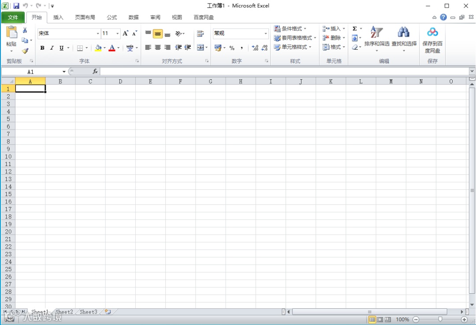Apply accounting number format icon
Image resolution: width=476 pixels, height=325 pixels.
tap(218, 48)
